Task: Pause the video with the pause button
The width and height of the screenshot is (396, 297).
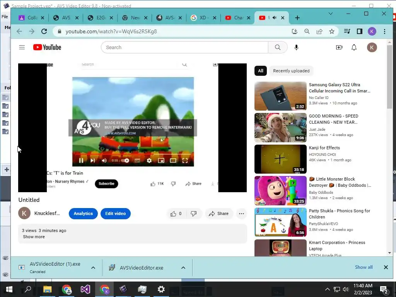Action: (x=81, y=160)
